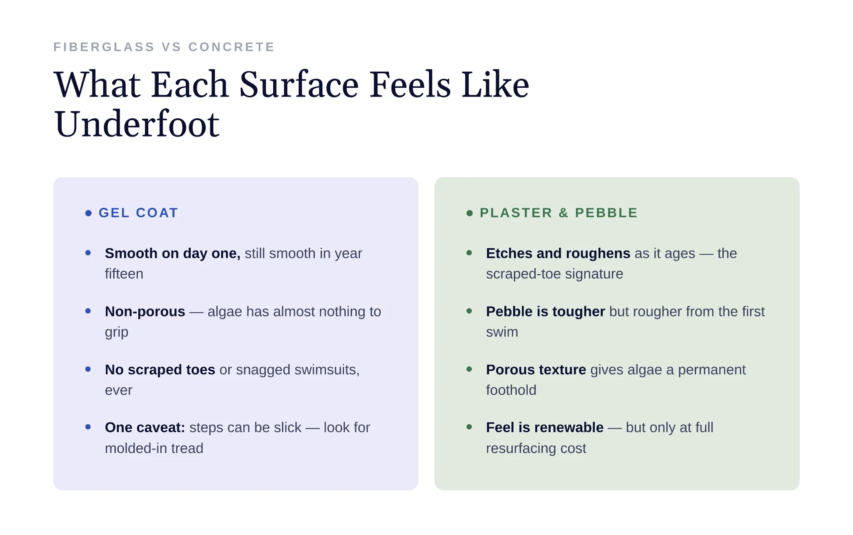Viewport: 853px width, 535px height.
Task: Click the bullet before Feel is renewable
Action: click(469, 427)
